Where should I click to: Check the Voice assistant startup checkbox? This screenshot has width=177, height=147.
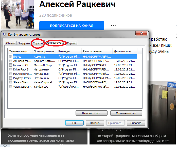(x=10, y=87)
